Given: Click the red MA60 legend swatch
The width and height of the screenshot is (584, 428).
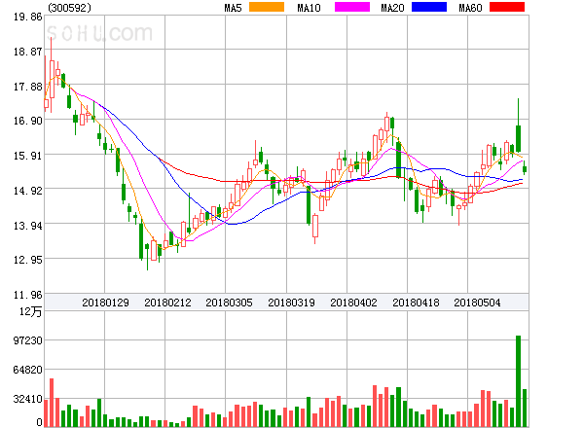Looking at the screenshot, I should pyautogui.click(x=507, y=7).
